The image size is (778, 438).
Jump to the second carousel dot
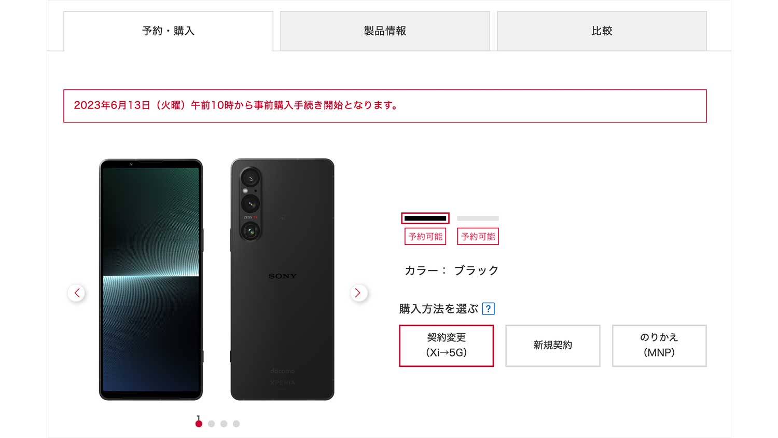pyautogui.click(x=211, y=423)
